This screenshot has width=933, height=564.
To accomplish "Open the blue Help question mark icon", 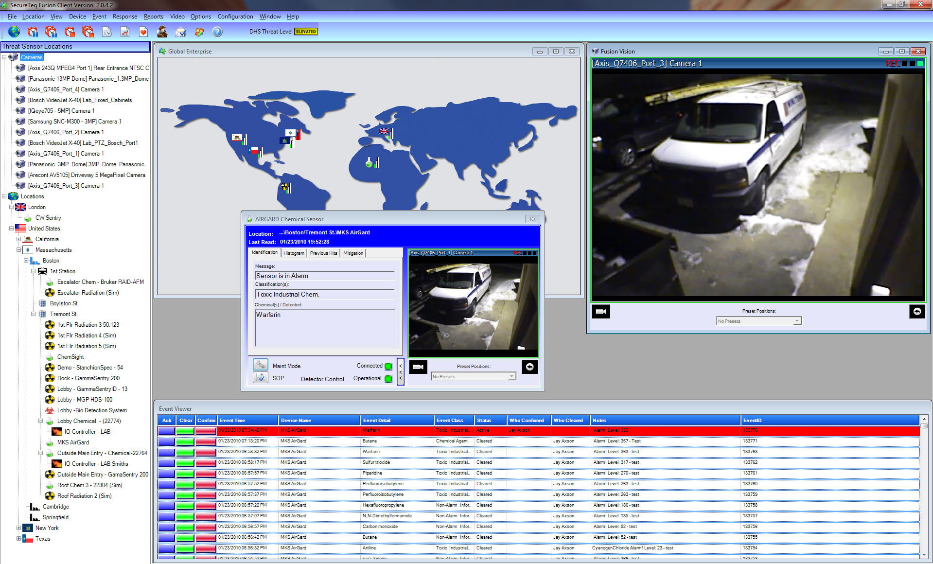I will click(217, 32).
